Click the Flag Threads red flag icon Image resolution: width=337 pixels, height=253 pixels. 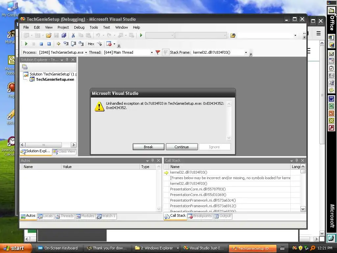pos(158,52)
